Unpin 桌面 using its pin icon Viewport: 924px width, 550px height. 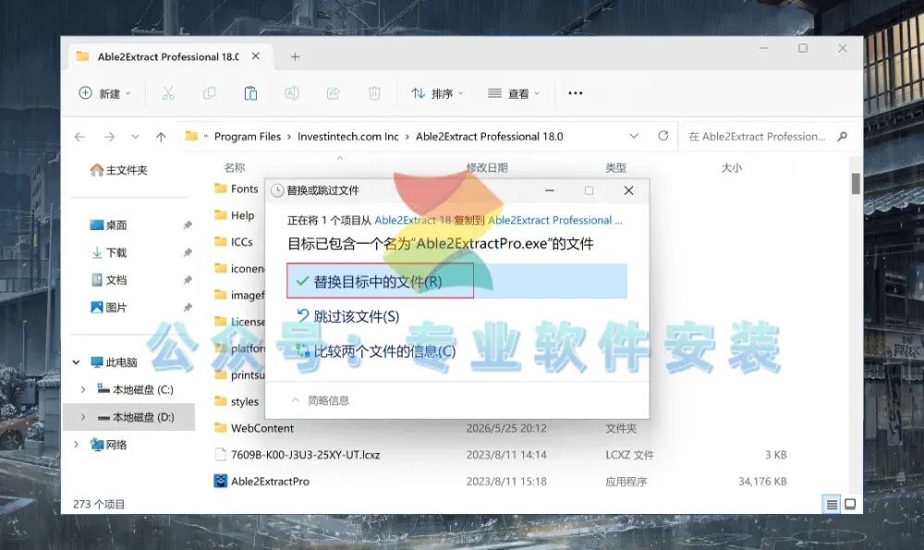tap(188, 224)
